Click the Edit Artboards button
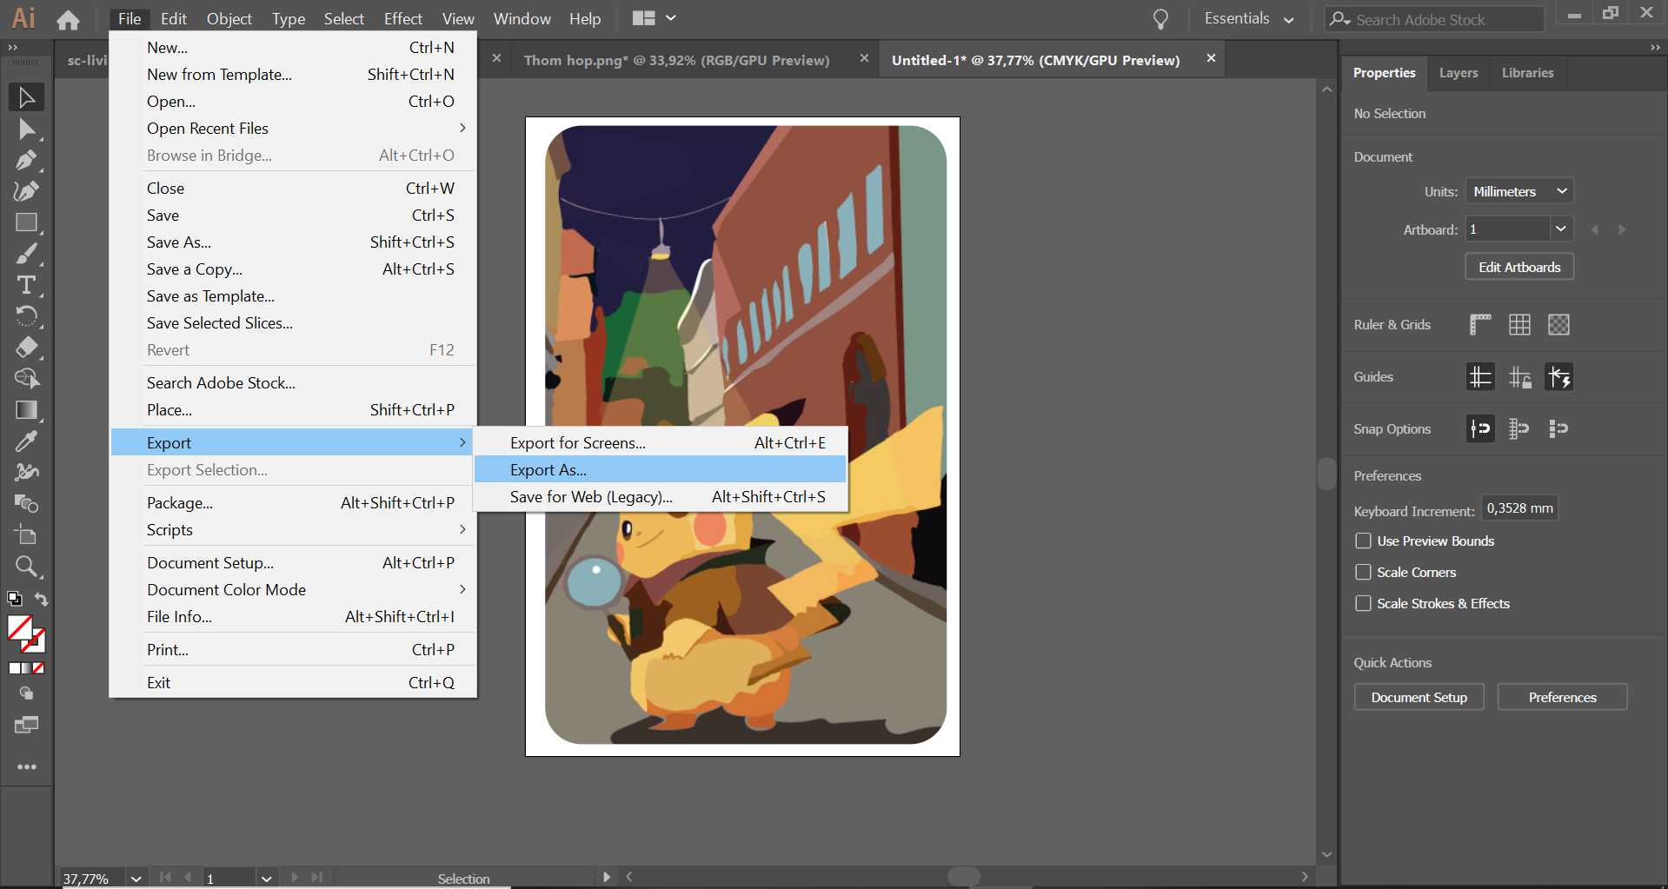 click(1519, 268)
